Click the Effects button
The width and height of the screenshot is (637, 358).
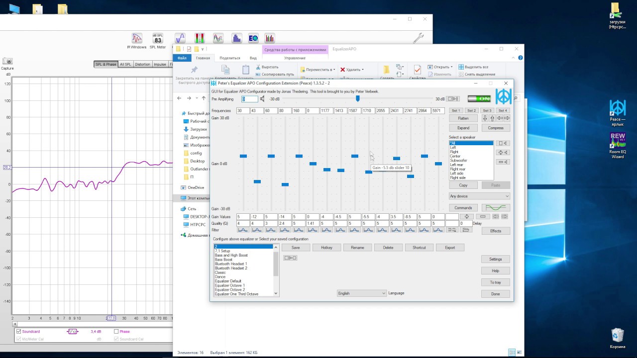tap(496, 231)
